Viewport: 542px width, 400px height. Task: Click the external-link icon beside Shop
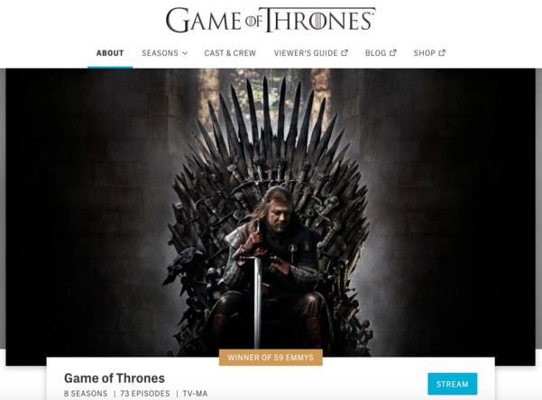point(442,53)
